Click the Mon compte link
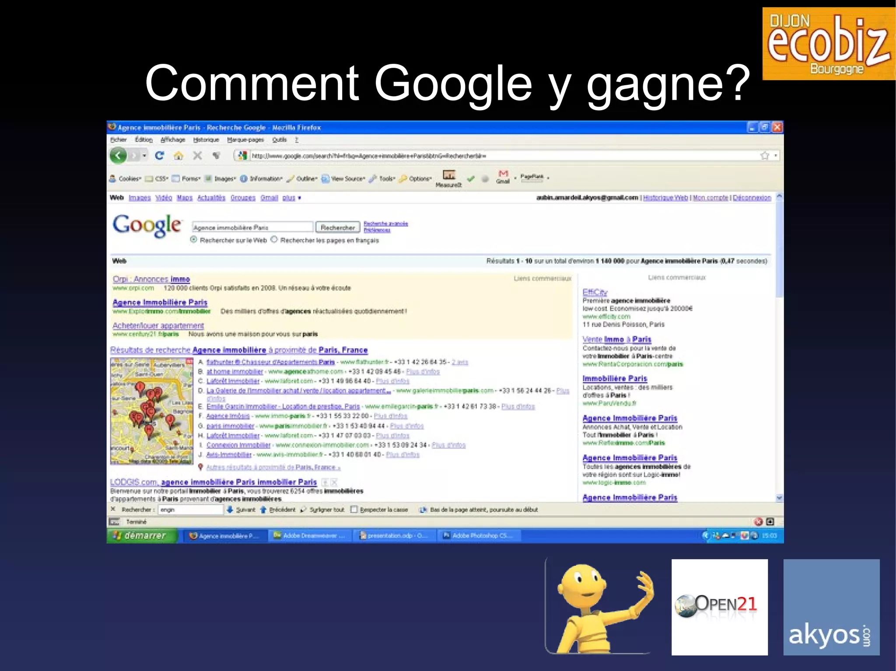 [710, 198]
